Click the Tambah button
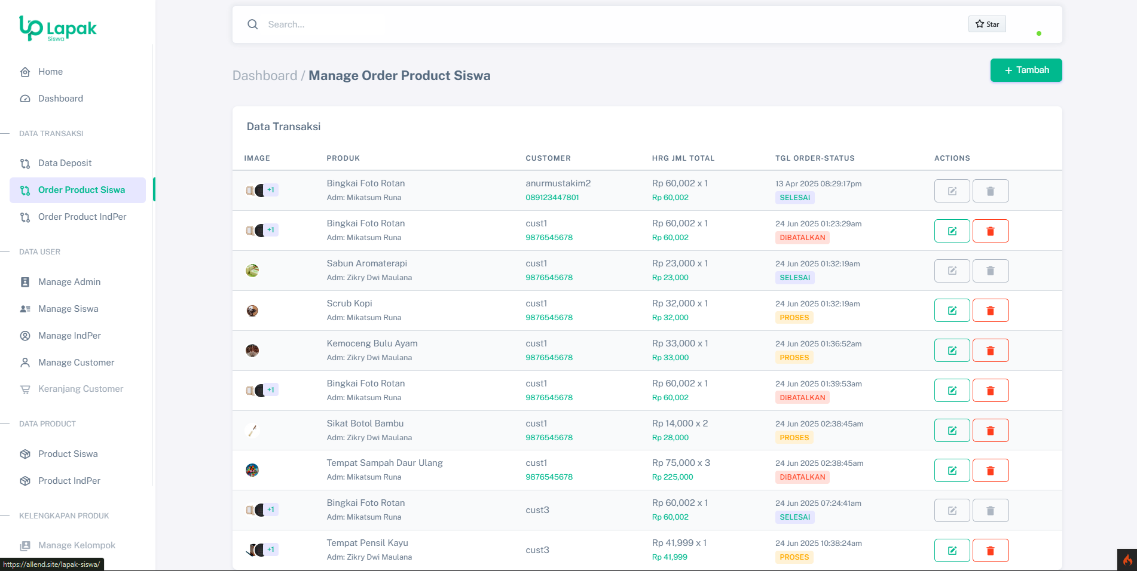 pyautogui.click(x=1026, y=70)
